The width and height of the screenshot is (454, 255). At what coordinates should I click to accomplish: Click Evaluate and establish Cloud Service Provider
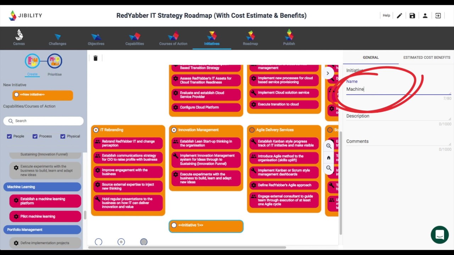[206, 95]
